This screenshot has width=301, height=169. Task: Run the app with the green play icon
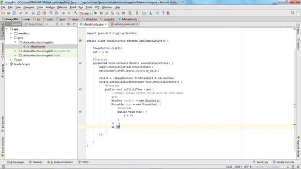pyautogui.click(x=96, y=13)
